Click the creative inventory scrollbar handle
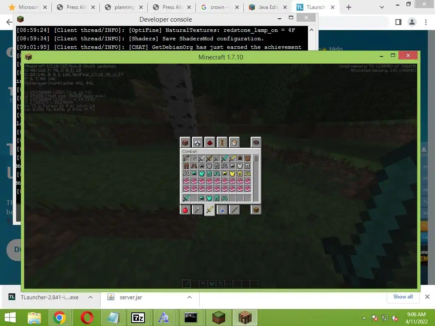 click(x=256, y=158)
